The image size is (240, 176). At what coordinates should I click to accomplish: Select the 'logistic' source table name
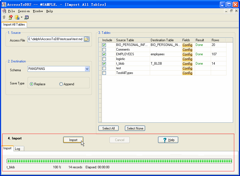click(121, 59)
